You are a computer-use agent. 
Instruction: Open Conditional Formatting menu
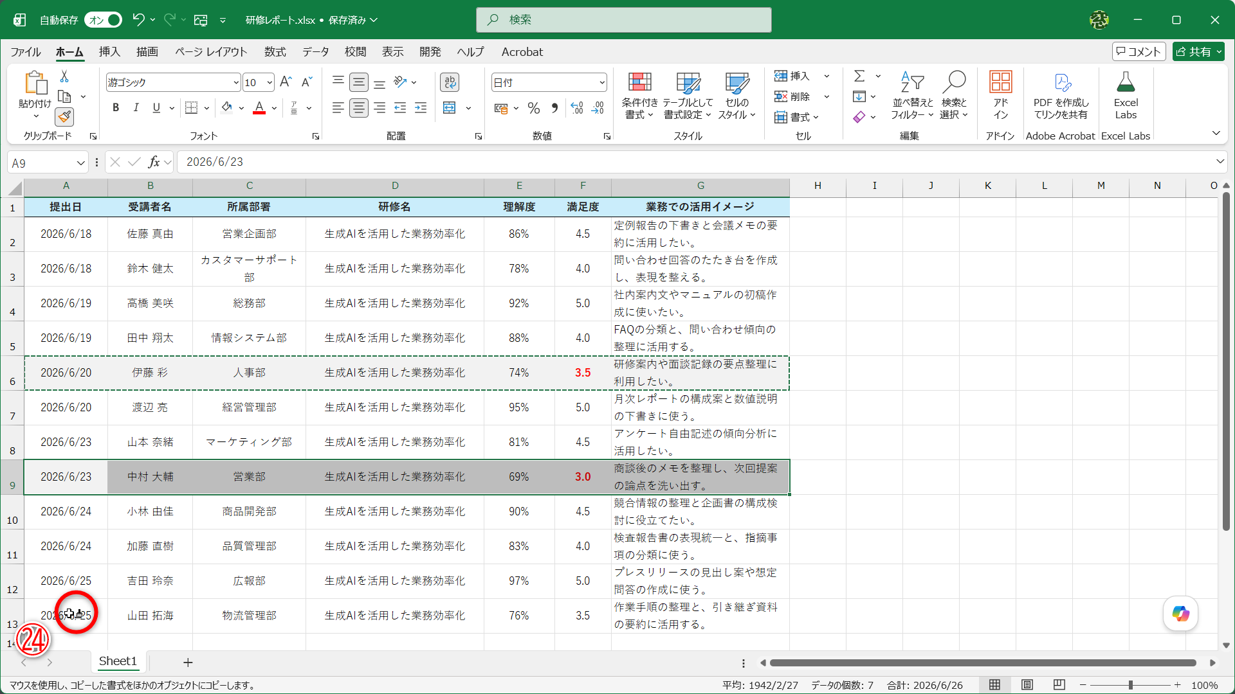point(639,95)
